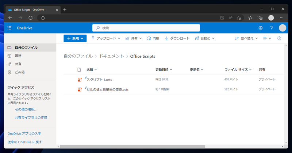Click into the 検索 search box
Viewport: 292px width, 153px height.
[146, 28]
